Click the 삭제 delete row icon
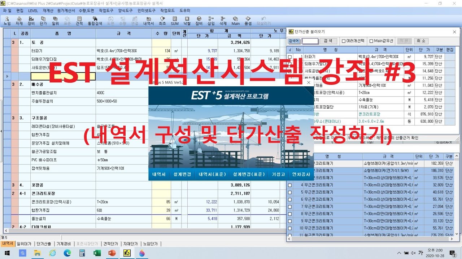The width and height of the screenshot is (462, 259). click(223, 21)
